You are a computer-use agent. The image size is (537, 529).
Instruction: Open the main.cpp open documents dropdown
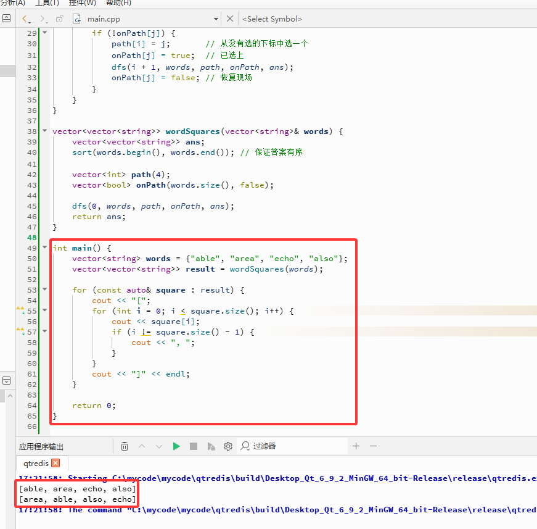(x=216, y=19)
